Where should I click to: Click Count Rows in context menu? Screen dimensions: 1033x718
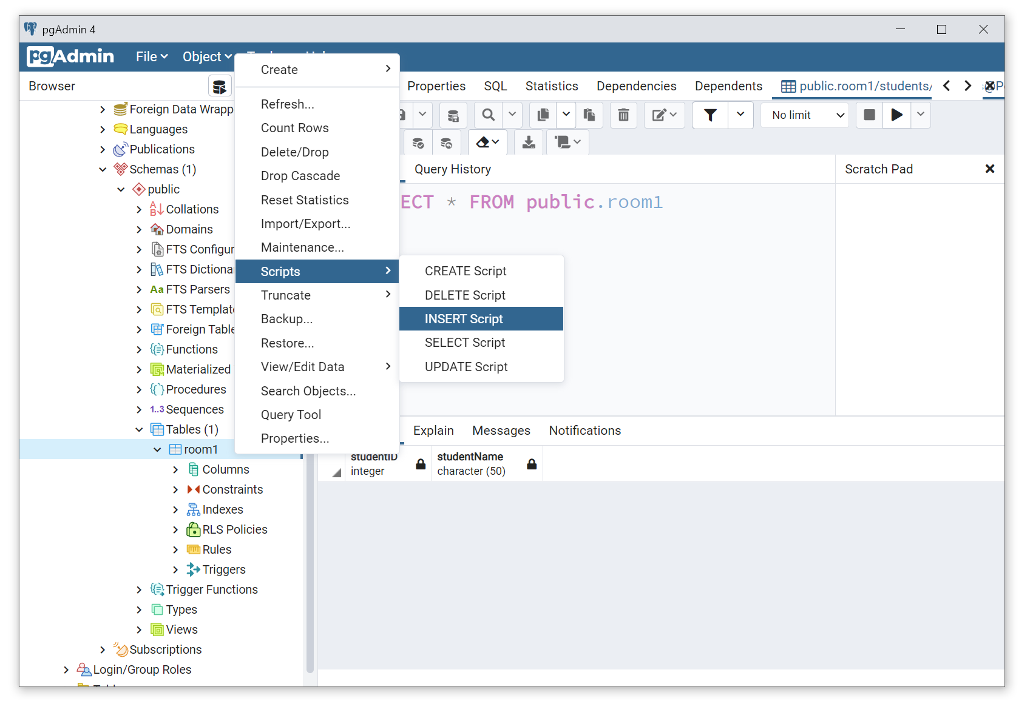point(317,128)
